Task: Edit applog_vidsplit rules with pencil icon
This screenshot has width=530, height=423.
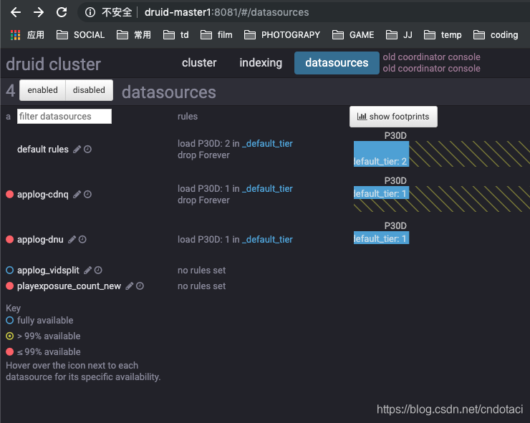Action: [x=88, y=271]
